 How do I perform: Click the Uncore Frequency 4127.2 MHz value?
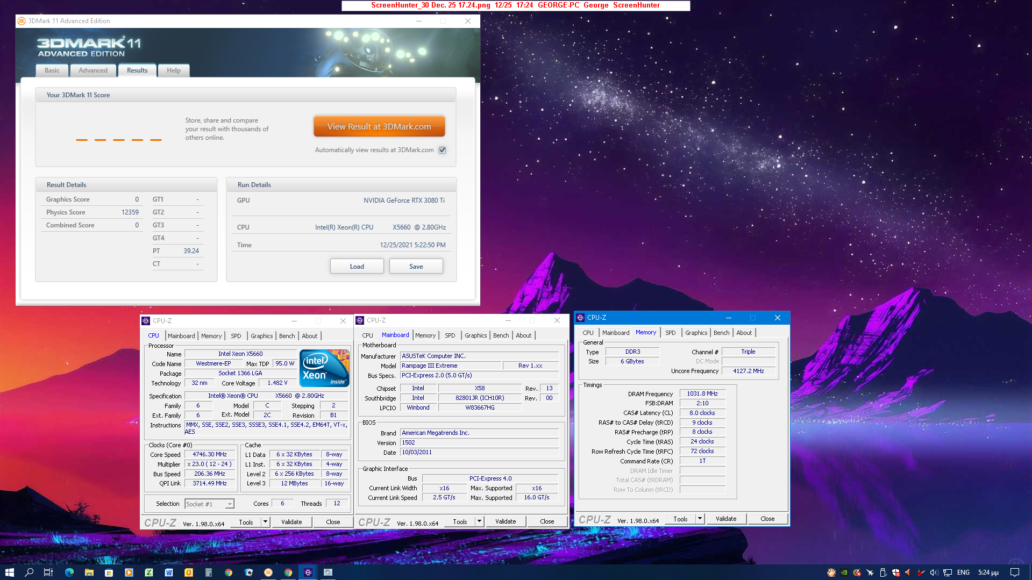point(749,371)
